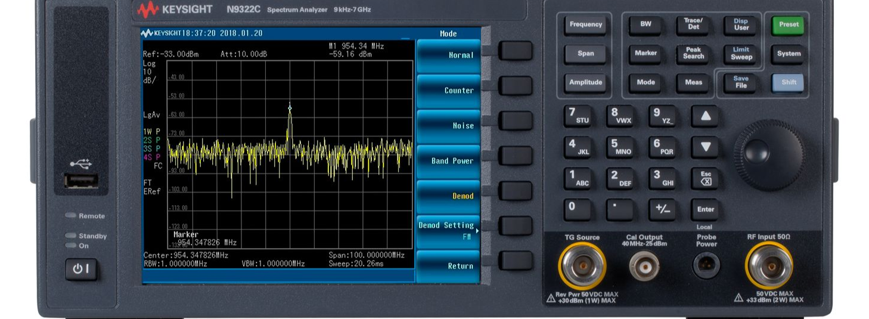Toggle the blue Shift key
The width and height of the screenshot is (869, 319).
point(788,82)
